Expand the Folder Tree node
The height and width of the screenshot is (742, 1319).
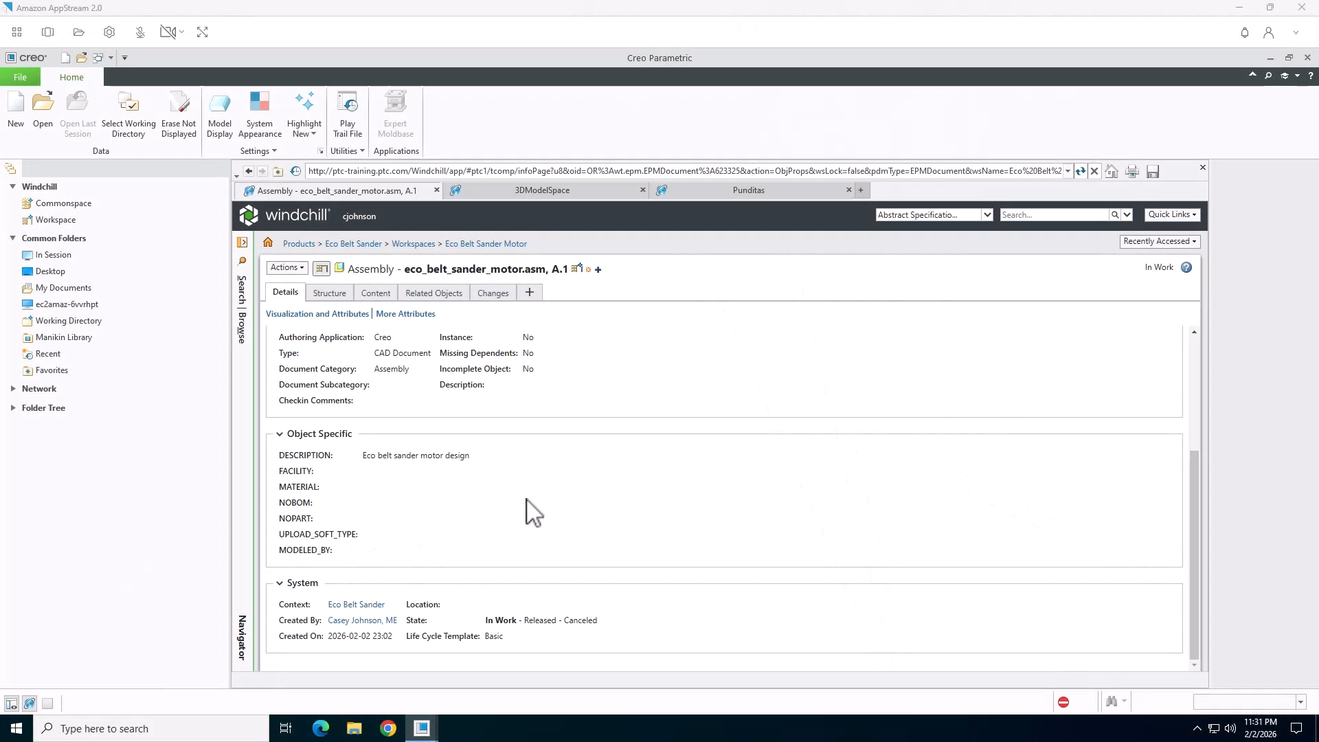click(x=13, y=408)
